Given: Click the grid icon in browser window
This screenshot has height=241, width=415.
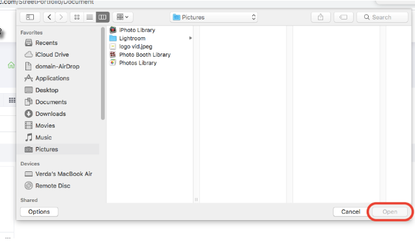Looking at the screenshot, I should pyautogui.click(x=12, y=100).
